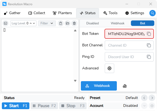Open the Settings tab
Image resolution: width=157 pixels, height=111 pixels.
[x=135, y=13]
